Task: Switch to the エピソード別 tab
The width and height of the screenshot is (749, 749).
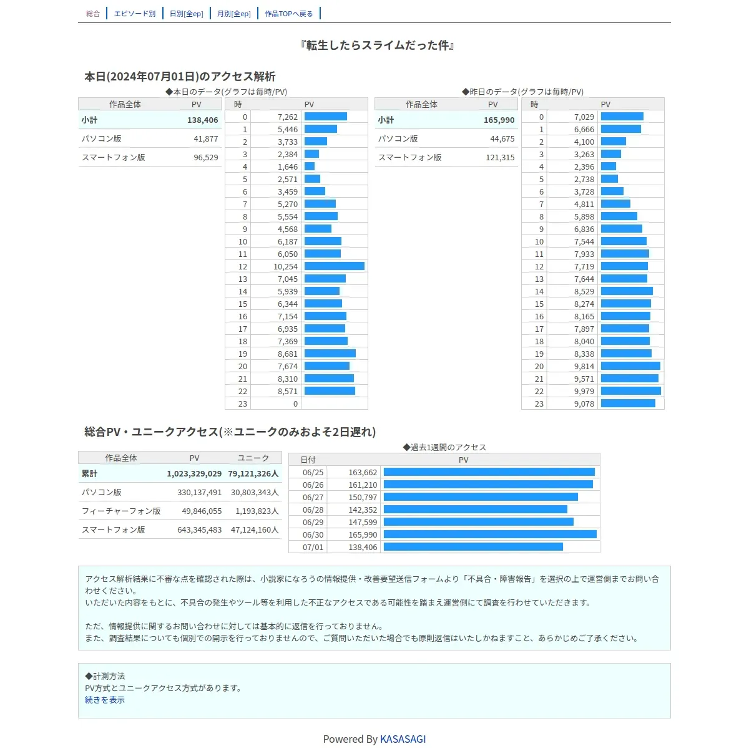Action: coord(135,14)
